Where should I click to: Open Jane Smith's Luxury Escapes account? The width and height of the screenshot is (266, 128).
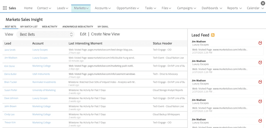(x=40, y=50)
